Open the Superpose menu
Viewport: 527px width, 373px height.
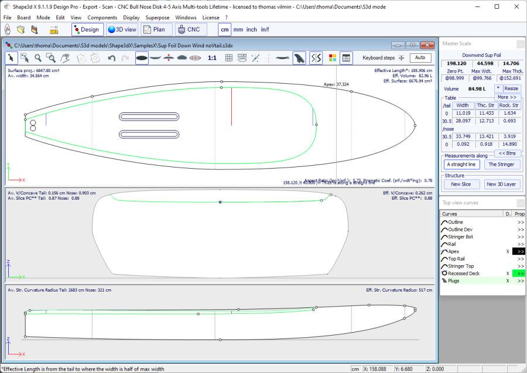point(158,18)
